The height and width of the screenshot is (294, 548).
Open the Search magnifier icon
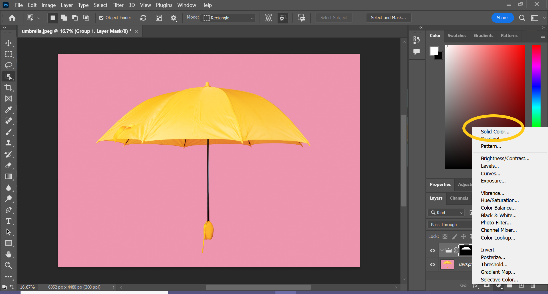522,18
